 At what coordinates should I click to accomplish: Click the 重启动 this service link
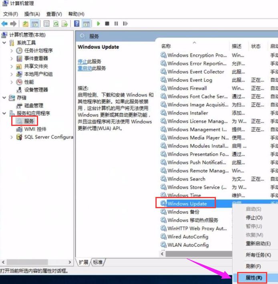tap(84, 68)
